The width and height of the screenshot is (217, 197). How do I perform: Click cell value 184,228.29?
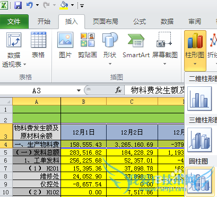tap(132, 153)
